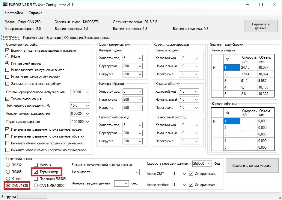Expand Камера подачи Перегрузка threshold dropdown
Image resolution: width=282 pixels, height=200 pixels.
(x=140, y=66)
